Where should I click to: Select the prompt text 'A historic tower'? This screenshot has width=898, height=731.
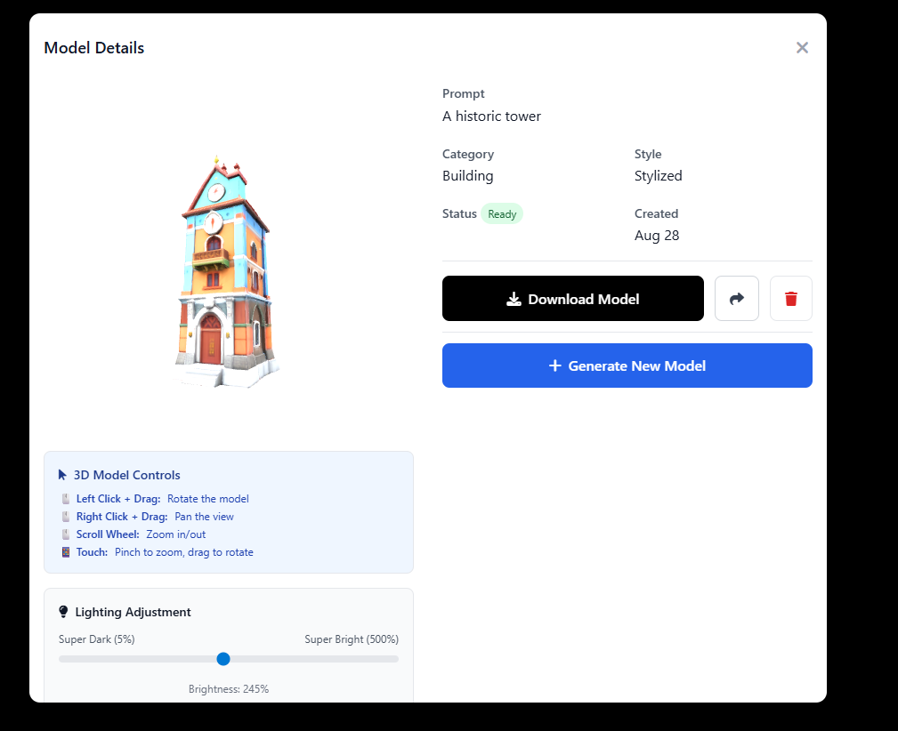pyautogui.click(x=491, y=116)
